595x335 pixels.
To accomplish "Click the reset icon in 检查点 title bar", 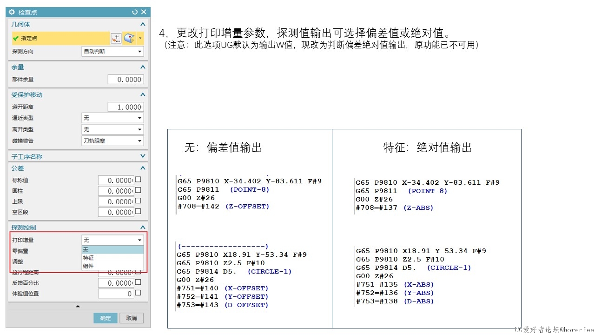I will point(135,12).
